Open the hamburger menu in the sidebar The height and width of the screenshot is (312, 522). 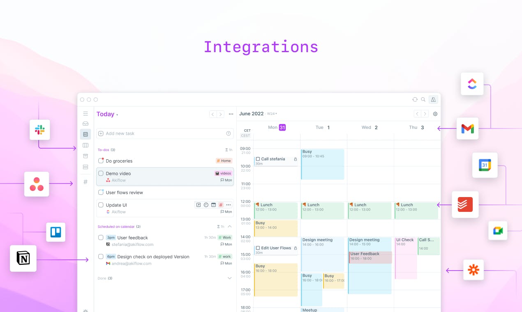[x=85, y=113]
